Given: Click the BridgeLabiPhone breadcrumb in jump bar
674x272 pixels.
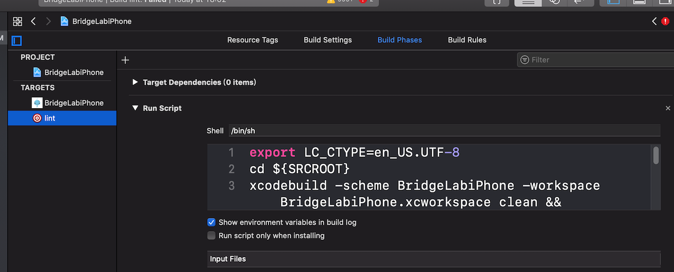Looking at the screenshot, I should pyautogui.click(x=96, y=21).
